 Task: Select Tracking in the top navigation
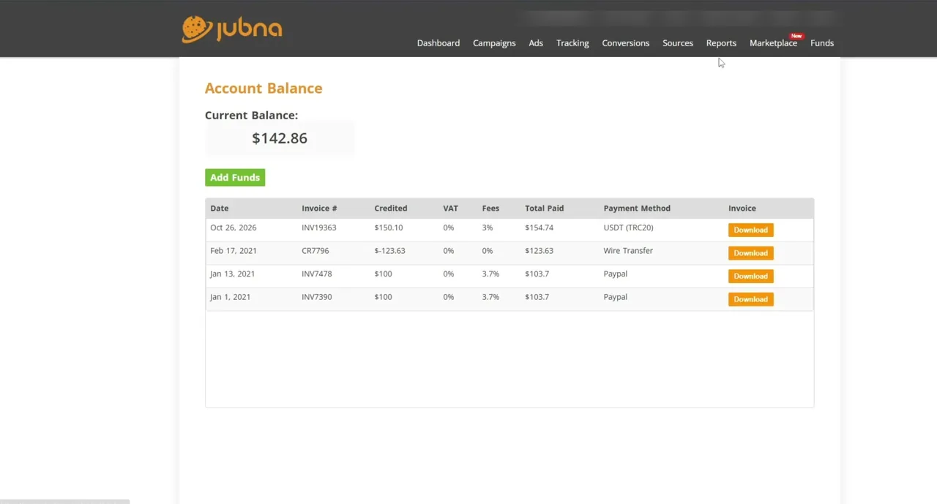click(x=572, y=43)
